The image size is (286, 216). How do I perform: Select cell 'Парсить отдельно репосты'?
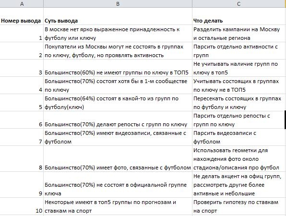point(239,120)
